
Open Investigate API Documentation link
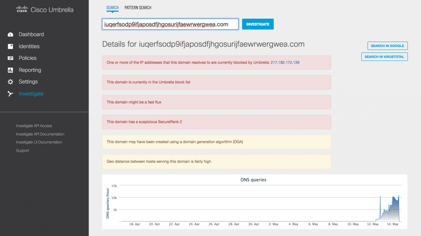(40, 134)
